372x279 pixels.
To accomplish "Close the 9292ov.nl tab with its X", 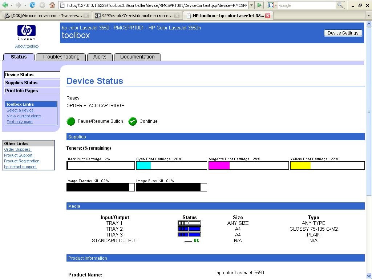I will tap(177, 16).
